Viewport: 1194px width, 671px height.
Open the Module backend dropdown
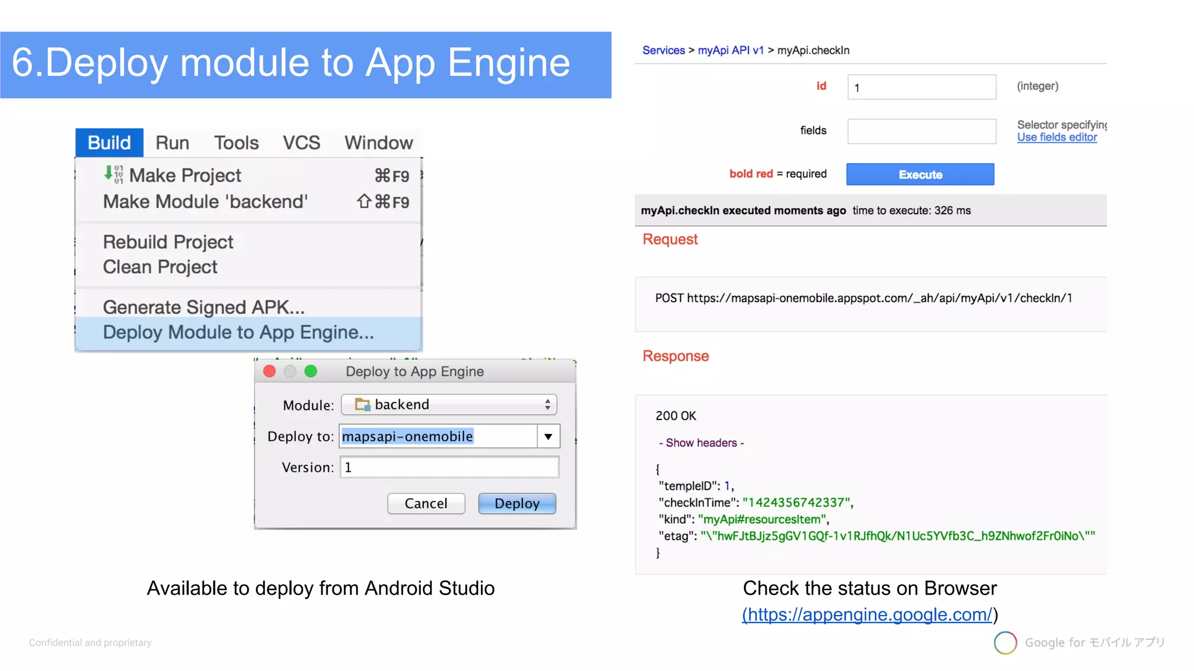449,405
